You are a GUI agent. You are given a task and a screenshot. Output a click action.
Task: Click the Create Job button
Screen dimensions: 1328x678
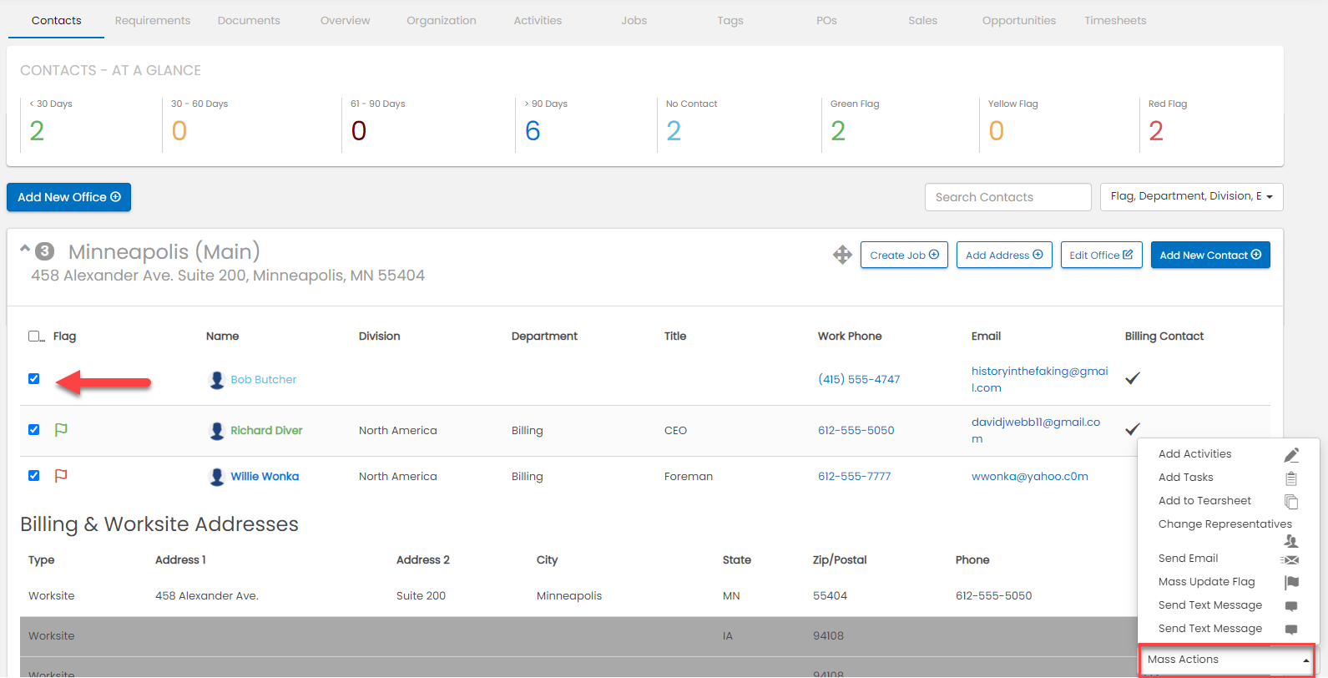(x=904, y=256)
